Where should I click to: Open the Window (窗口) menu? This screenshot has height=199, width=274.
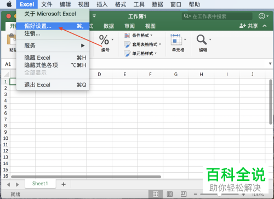(x=176, y=4)
